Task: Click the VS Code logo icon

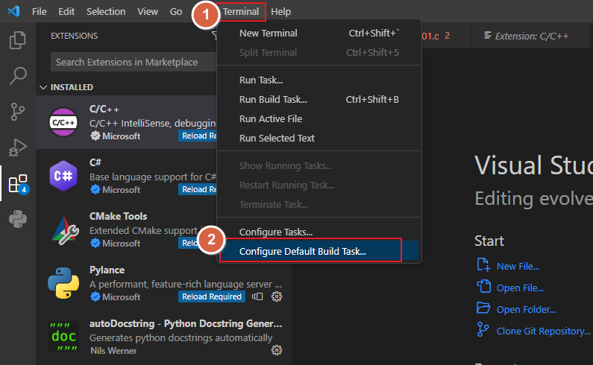Action: click(x=13, y=11)
